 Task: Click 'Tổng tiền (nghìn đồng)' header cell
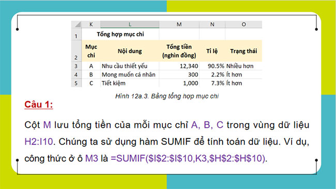pyautogui.click(x=179, y=51)
